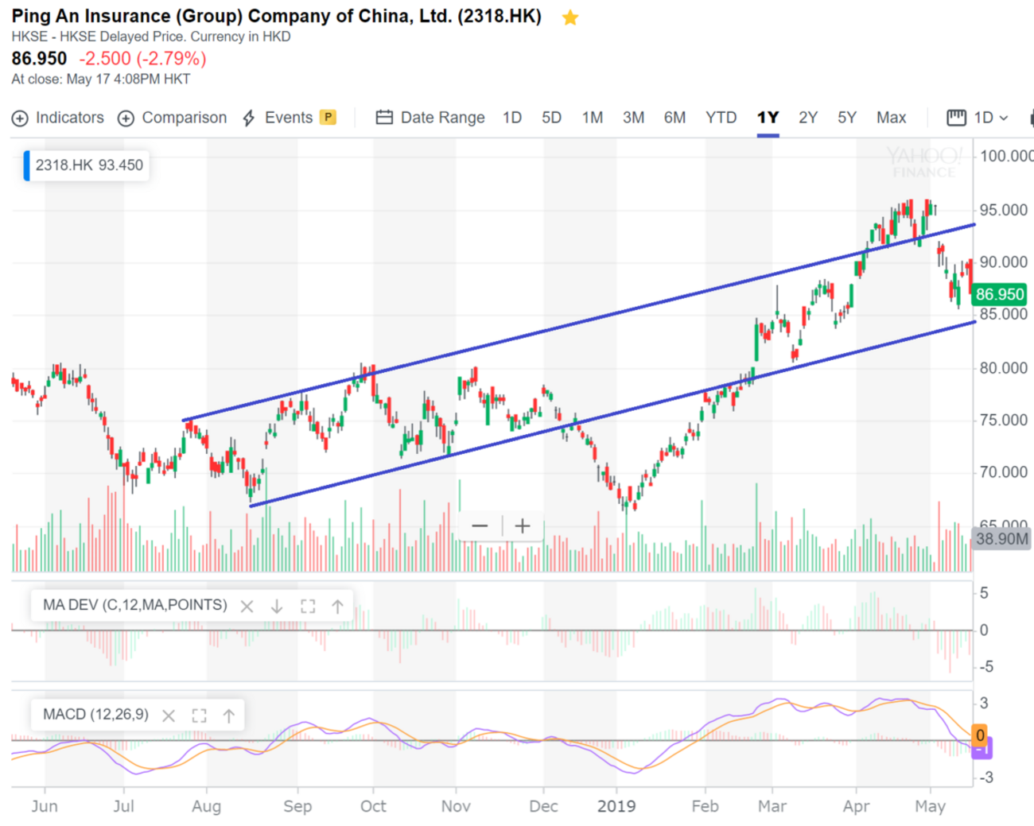Screen dimensions: 1034x826
Task: Select the 1D range tab
Action: pyautogui.click(x=512, y=118)
